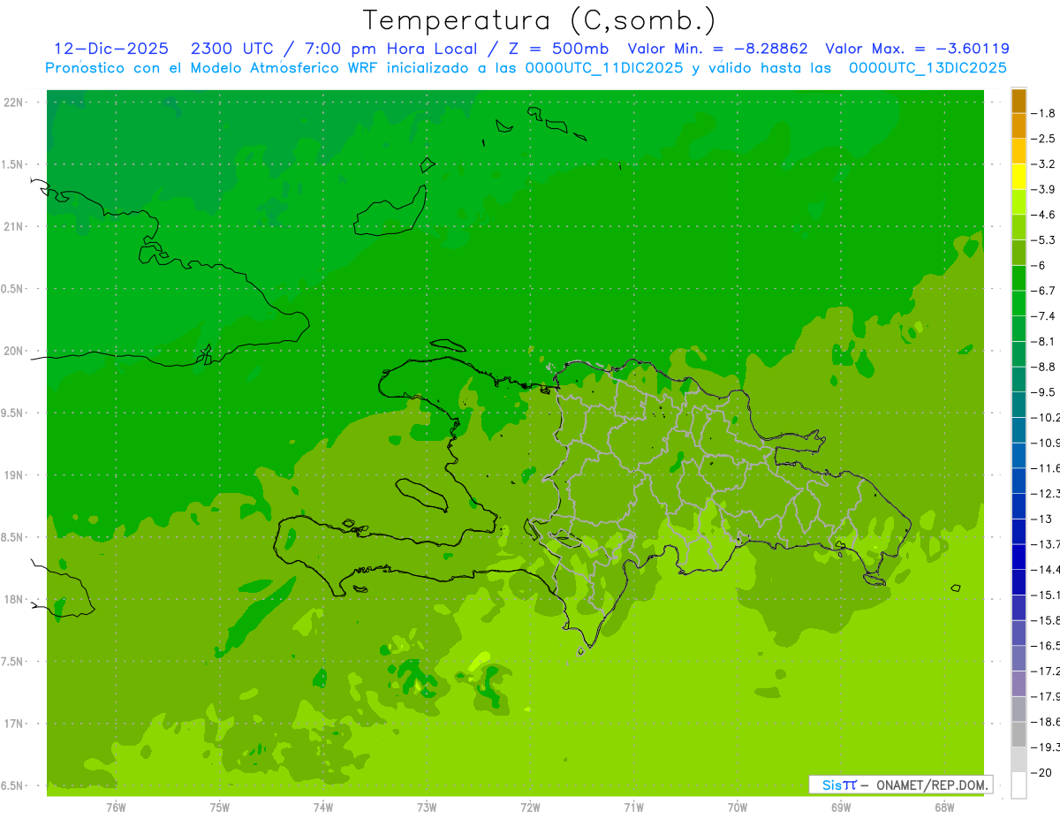
Task: Click initialization time "0000UTC_11DIC2025"
Action: [604, 68]
